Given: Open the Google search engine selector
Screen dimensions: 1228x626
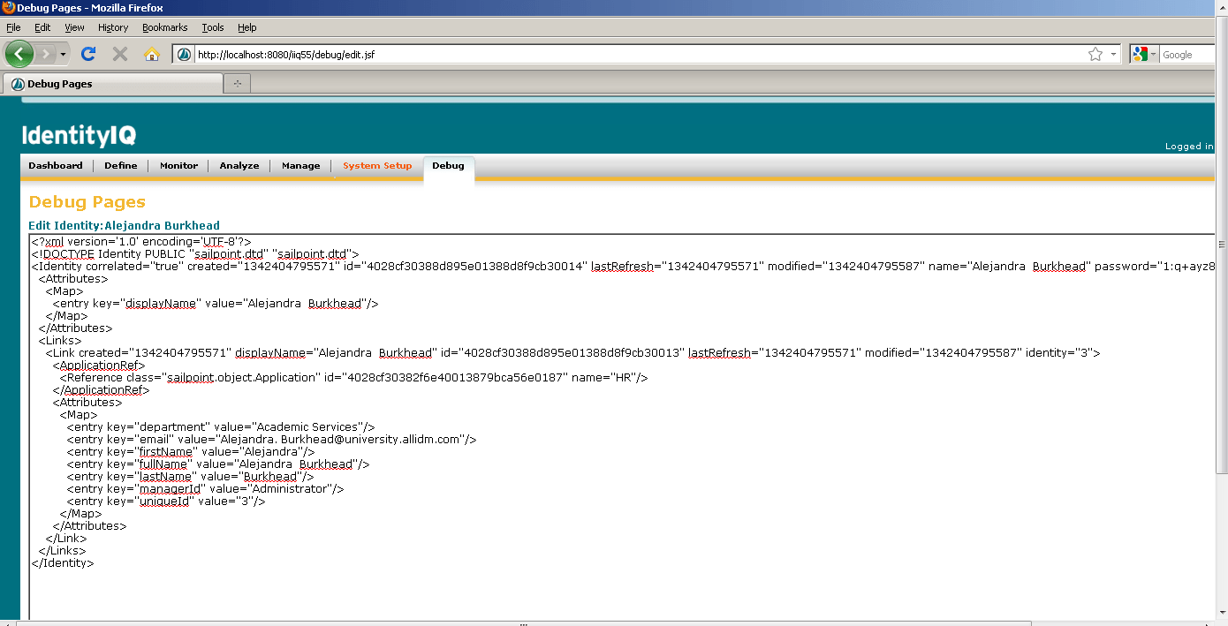Looking at the screenshot, I should pos(1144,55).
